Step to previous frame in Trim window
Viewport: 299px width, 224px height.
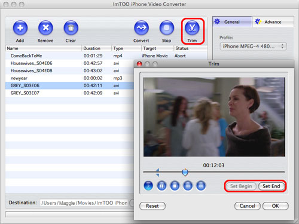[x=188, y=186]
